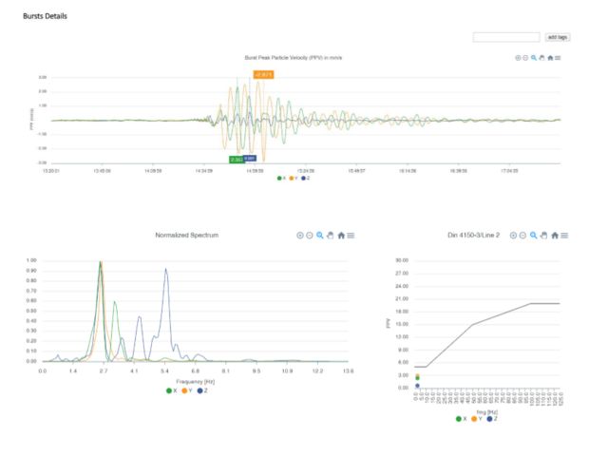
Task: Toggle Y series in Din 4150-3 legend
Action: pos(477,418)
